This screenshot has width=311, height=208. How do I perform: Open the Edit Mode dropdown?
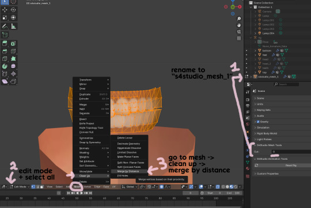20,187
